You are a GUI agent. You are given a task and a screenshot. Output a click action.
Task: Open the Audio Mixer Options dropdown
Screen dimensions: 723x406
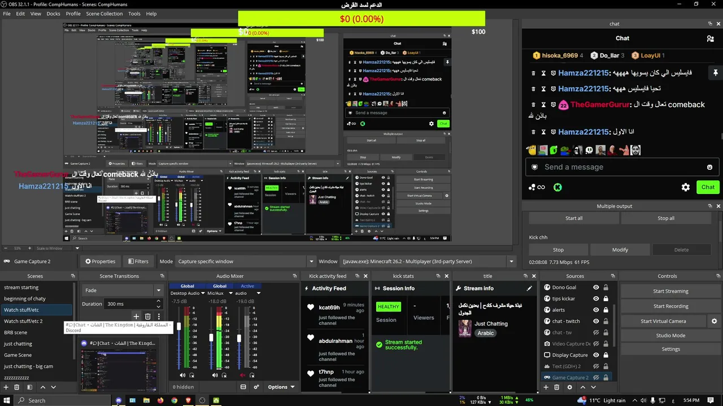click(281, 387)
